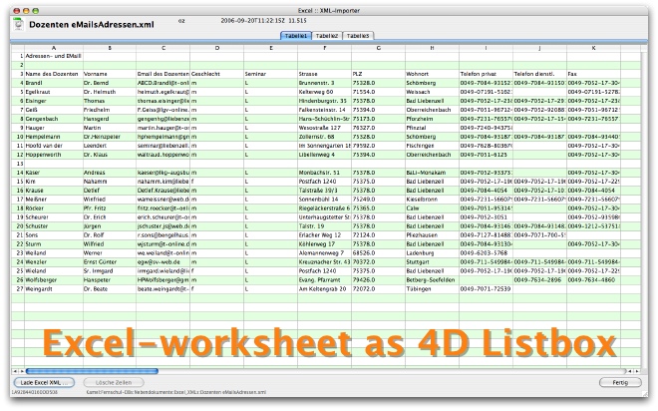Select the town cell 'Pforzheim'
Viewport: 658px width, 411px height.
tap(432, 119)
